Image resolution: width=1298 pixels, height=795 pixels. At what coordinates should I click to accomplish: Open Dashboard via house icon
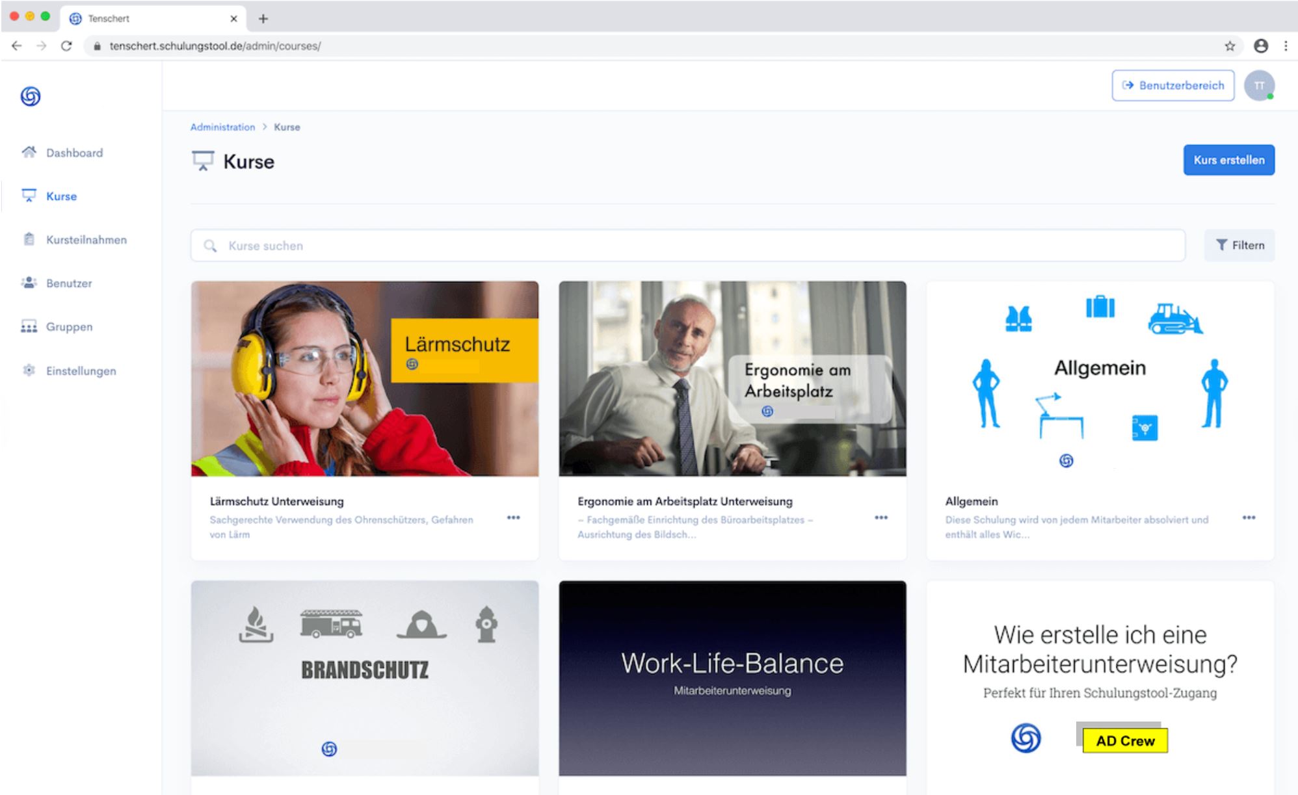[x=29, y=152]
